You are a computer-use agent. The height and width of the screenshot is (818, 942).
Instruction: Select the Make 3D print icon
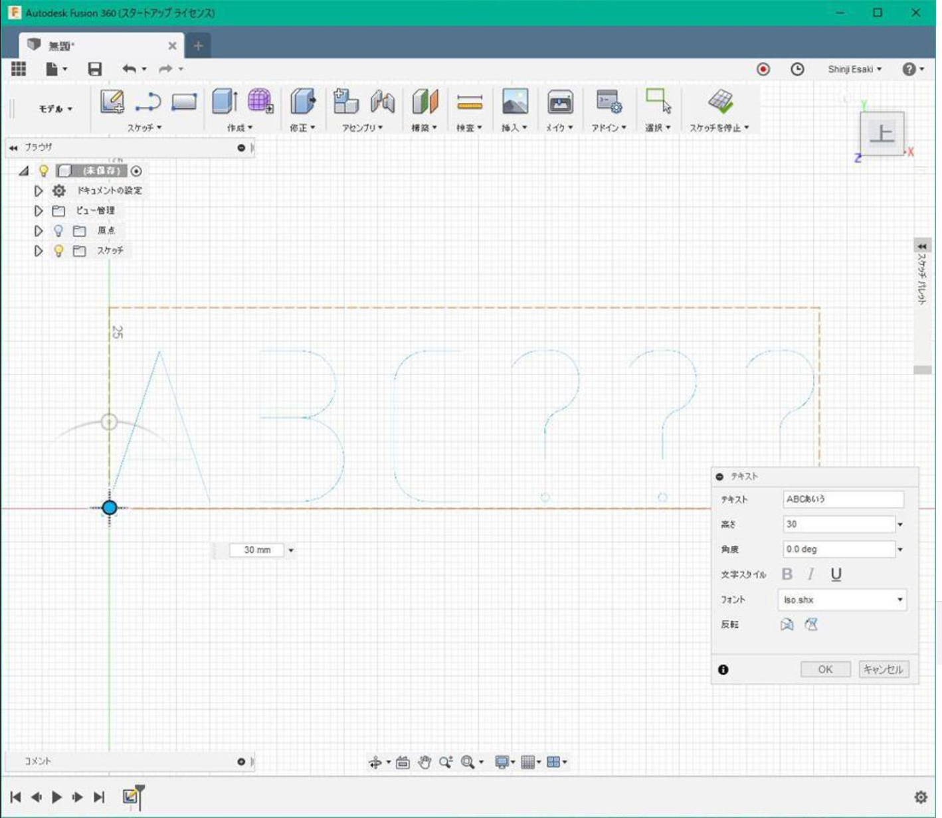tap(560, 102)
